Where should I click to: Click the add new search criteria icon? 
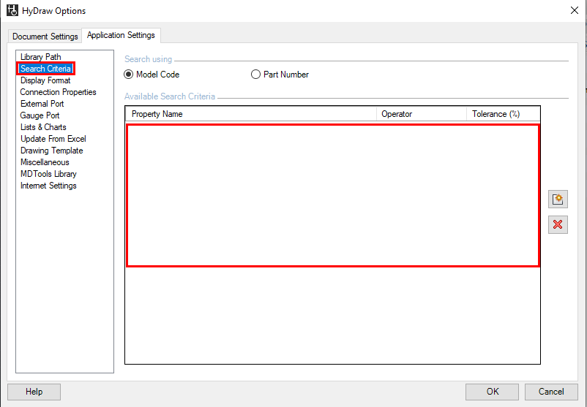pyautogui.click(x=558, y=199)
